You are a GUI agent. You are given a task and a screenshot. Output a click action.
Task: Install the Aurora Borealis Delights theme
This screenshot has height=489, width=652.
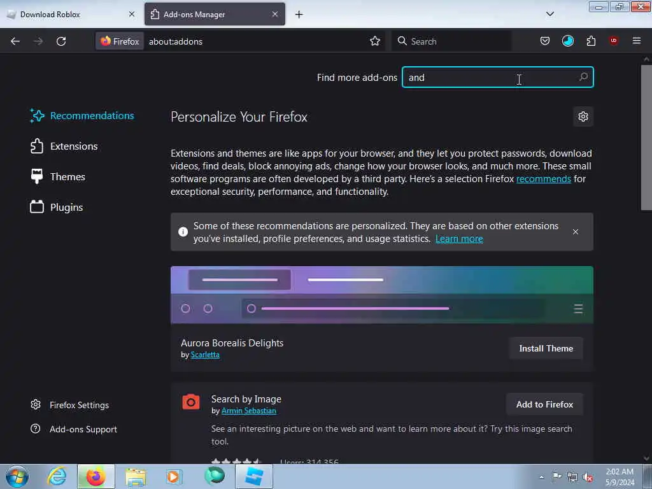[x=546, y=348]
